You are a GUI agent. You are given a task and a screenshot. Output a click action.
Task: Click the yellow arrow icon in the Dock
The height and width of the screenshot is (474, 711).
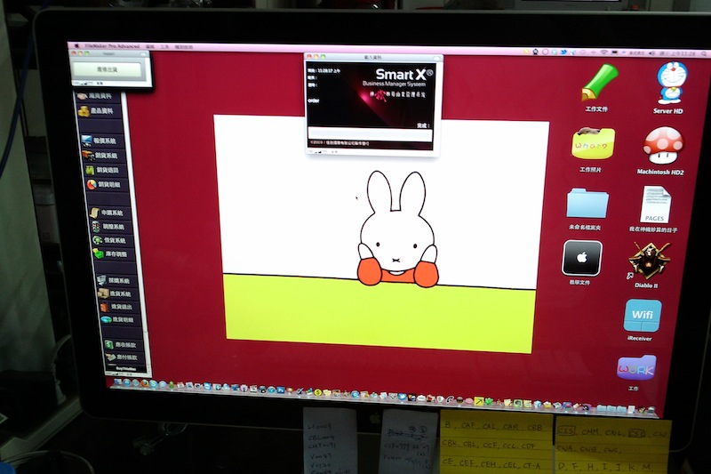479,401
